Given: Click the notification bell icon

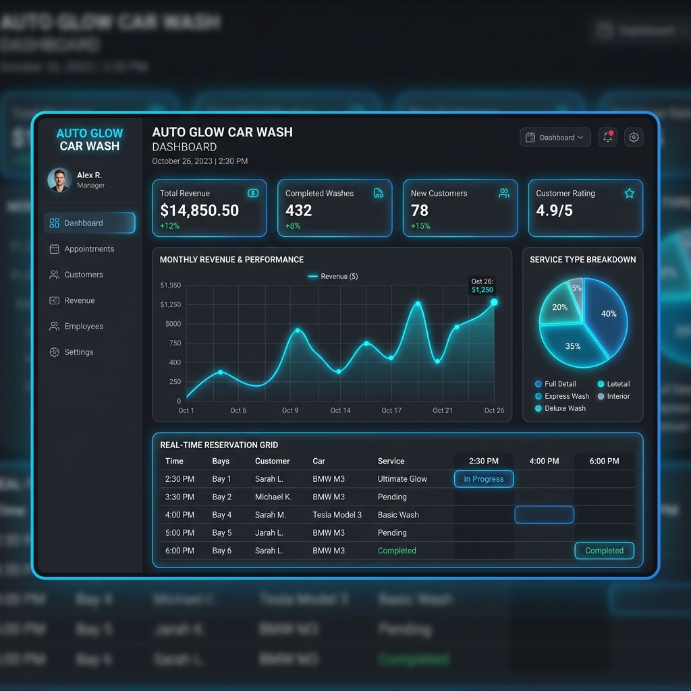Looking at the screenshot, I should click(x=607, y=138).
